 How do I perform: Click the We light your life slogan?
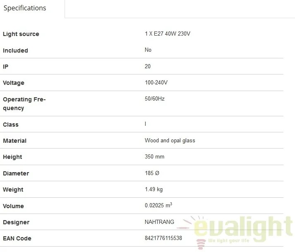point(228,240)
